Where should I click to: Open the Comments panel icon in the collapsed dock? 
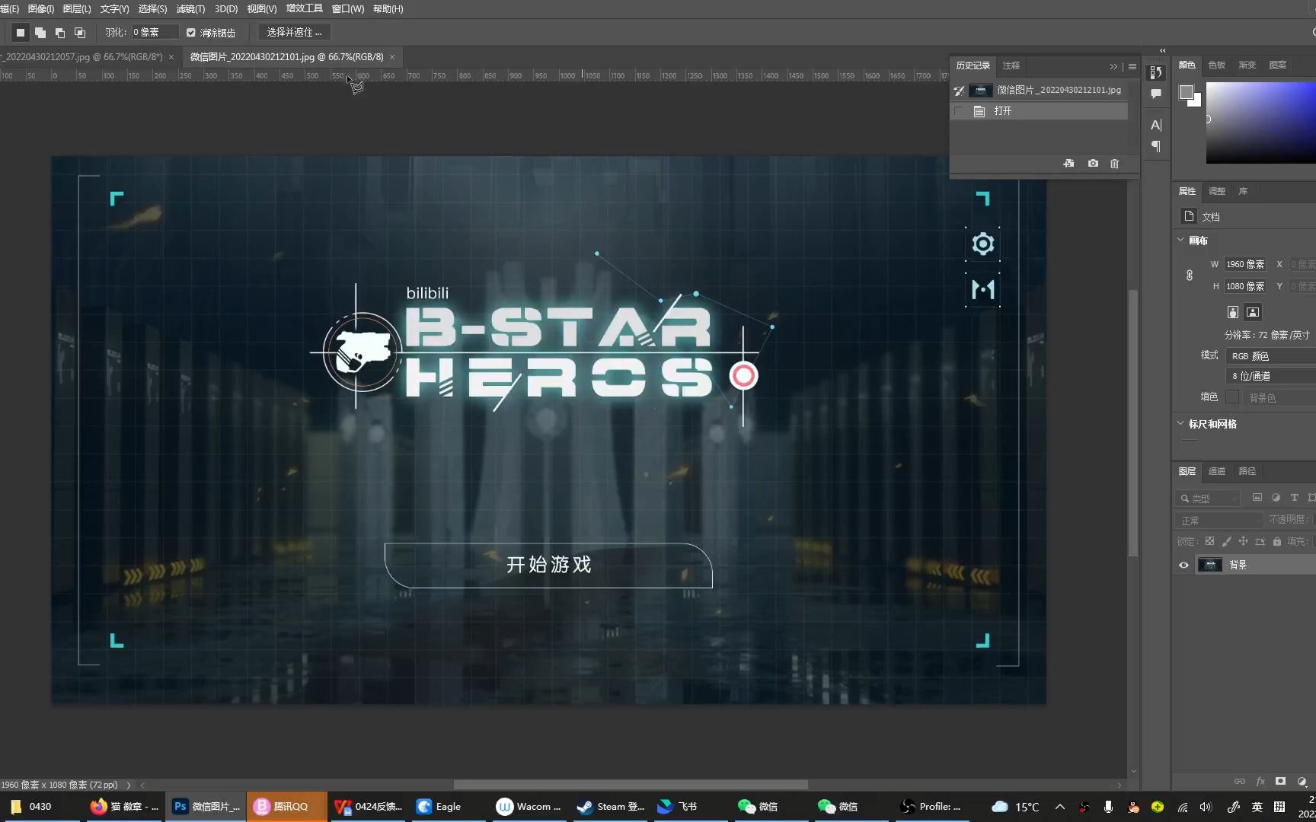click(1156, 94)
